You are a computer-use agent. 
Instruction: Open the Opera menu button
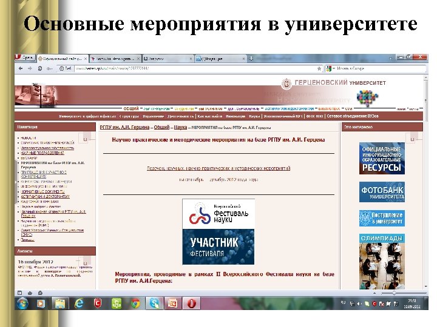pyautogui.click(x=24, y=58)
